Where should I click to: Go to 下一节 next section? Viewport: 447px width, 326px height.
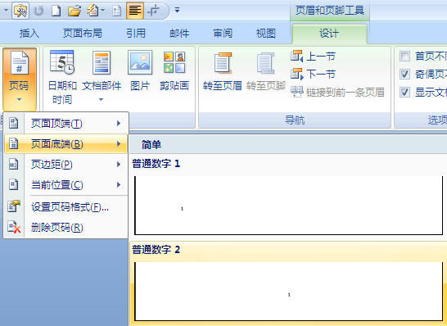tap(313, 75)
